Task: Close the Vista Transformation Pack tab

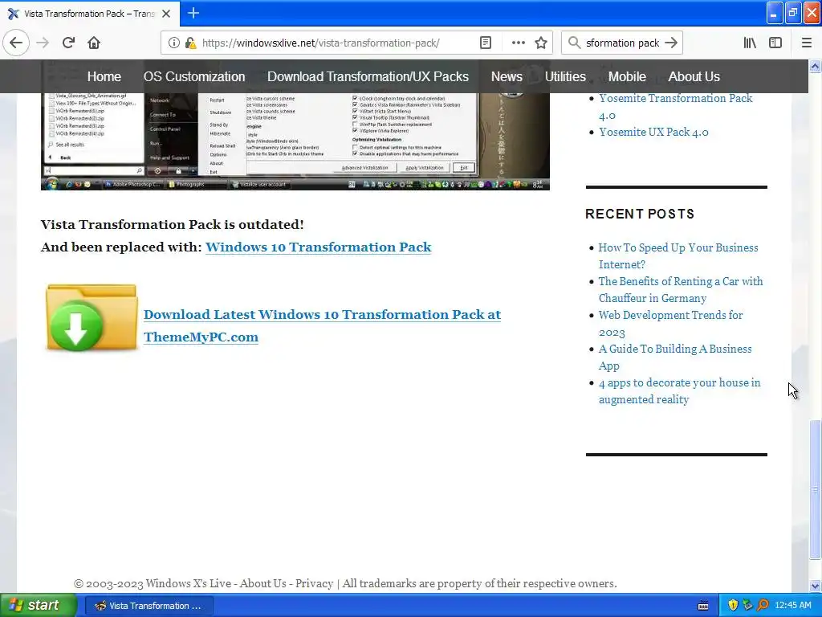Action: click(166, 14)
